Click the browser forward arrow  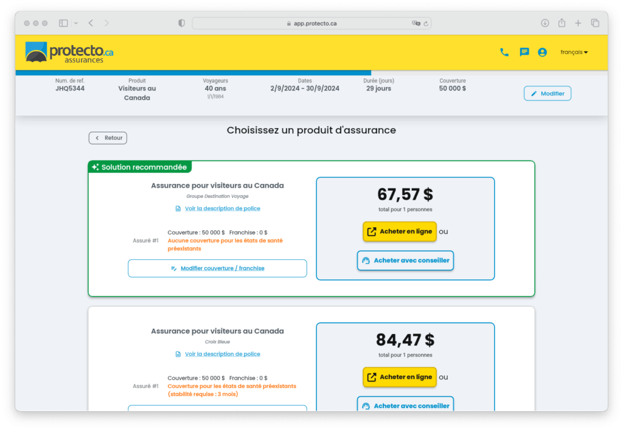pyautogui.click(x=106, y=23)
